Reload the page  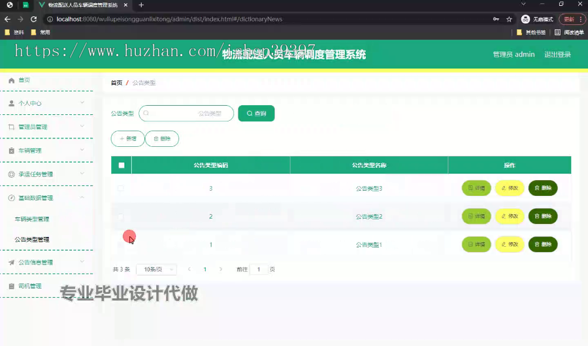point(34,19)
